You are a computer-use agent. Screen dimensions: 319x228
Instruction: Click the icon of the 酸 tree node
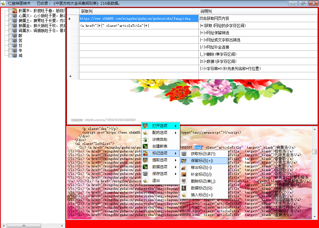coord(15,36)
